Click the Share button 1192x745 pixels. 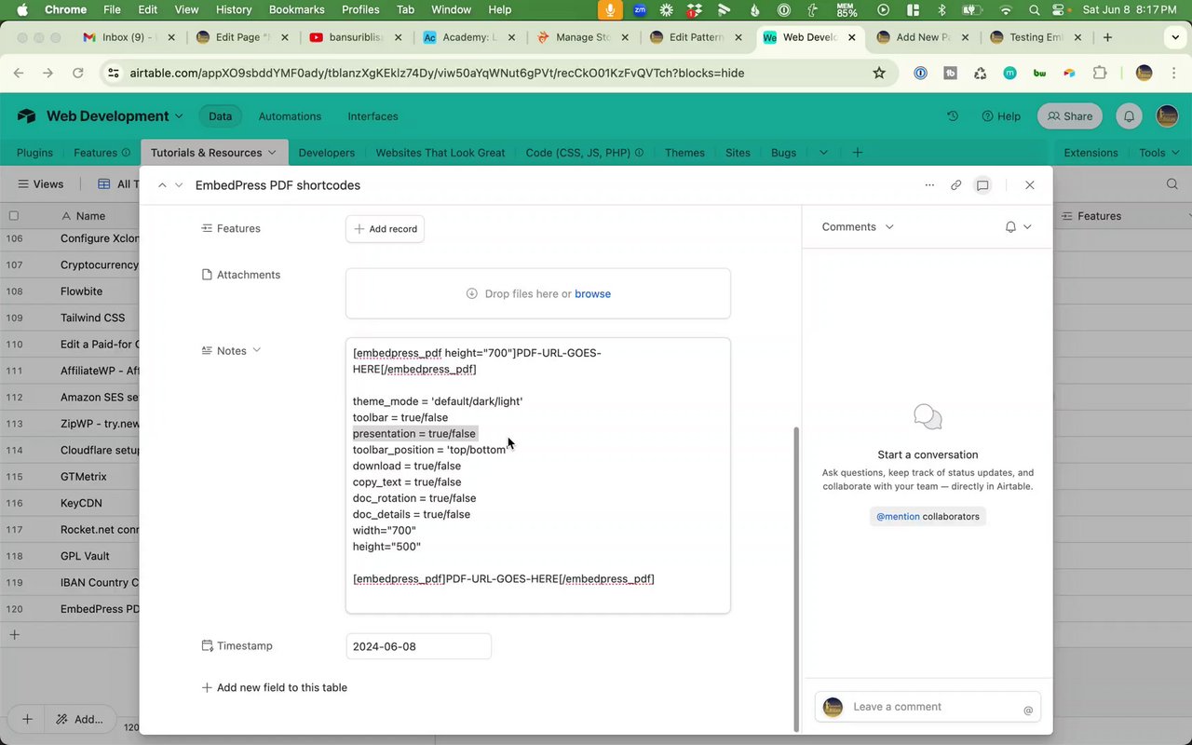click(1070, 116)
